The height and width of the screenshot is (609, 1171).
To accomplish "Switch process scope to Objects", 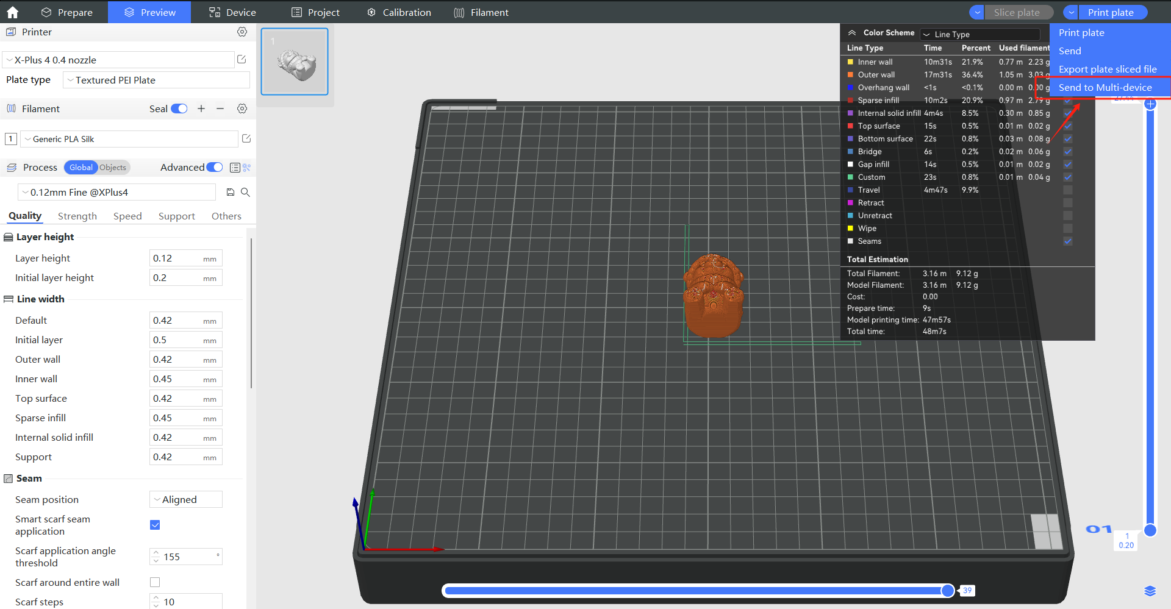I will click(x=113, y=167).
